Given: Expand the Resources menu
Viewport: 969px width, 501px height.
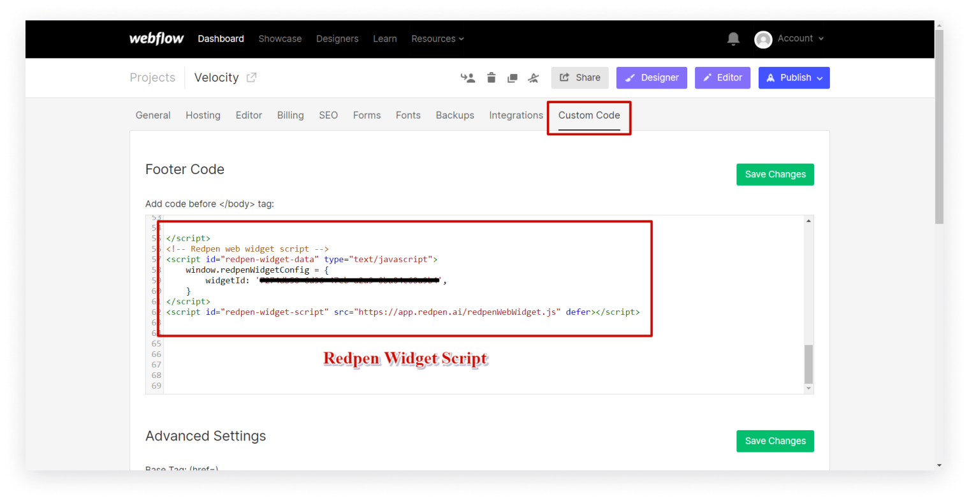Looking at the screenshot, I should click(437, 39).
